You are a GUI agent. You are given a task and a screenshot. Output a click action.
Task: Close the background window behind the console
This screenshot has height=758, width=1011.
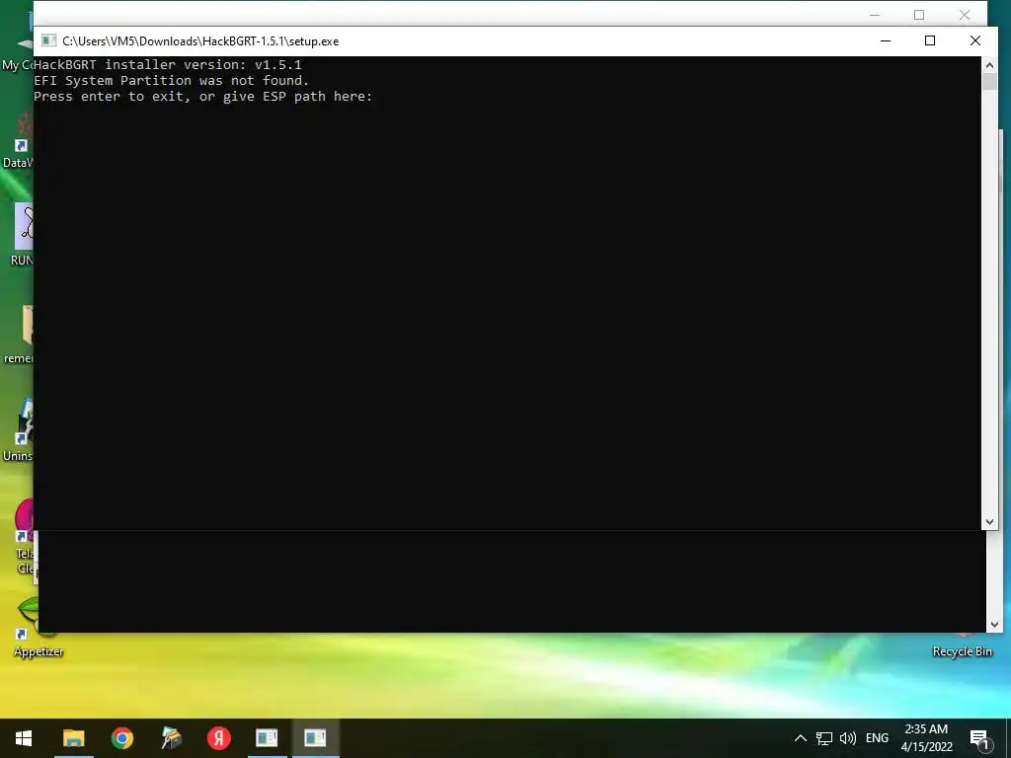(x=965, y=15)
